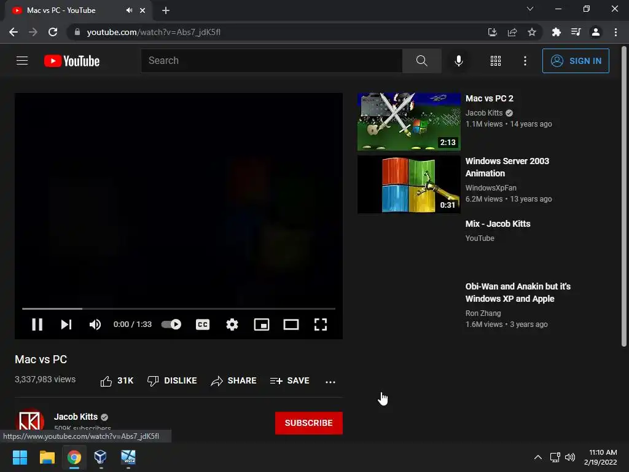Click SHARE button
The image size is (629, 472).
click(233, 380)
